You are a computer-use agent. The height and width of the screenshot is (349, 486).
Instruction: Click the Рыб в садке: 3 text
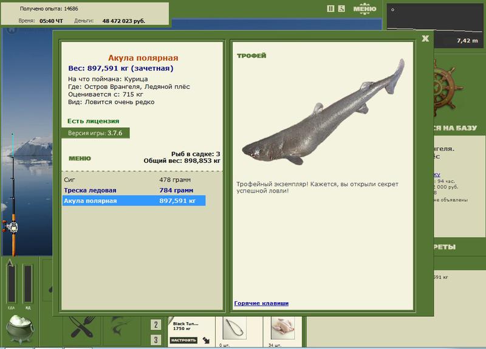(196, 154)
